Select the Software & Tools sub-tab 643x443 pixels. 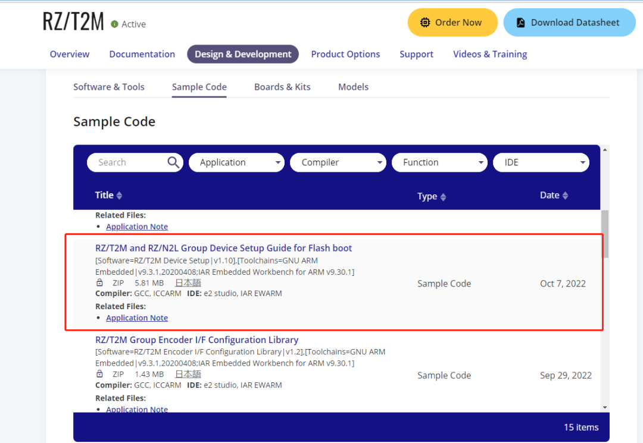[109, 87]
